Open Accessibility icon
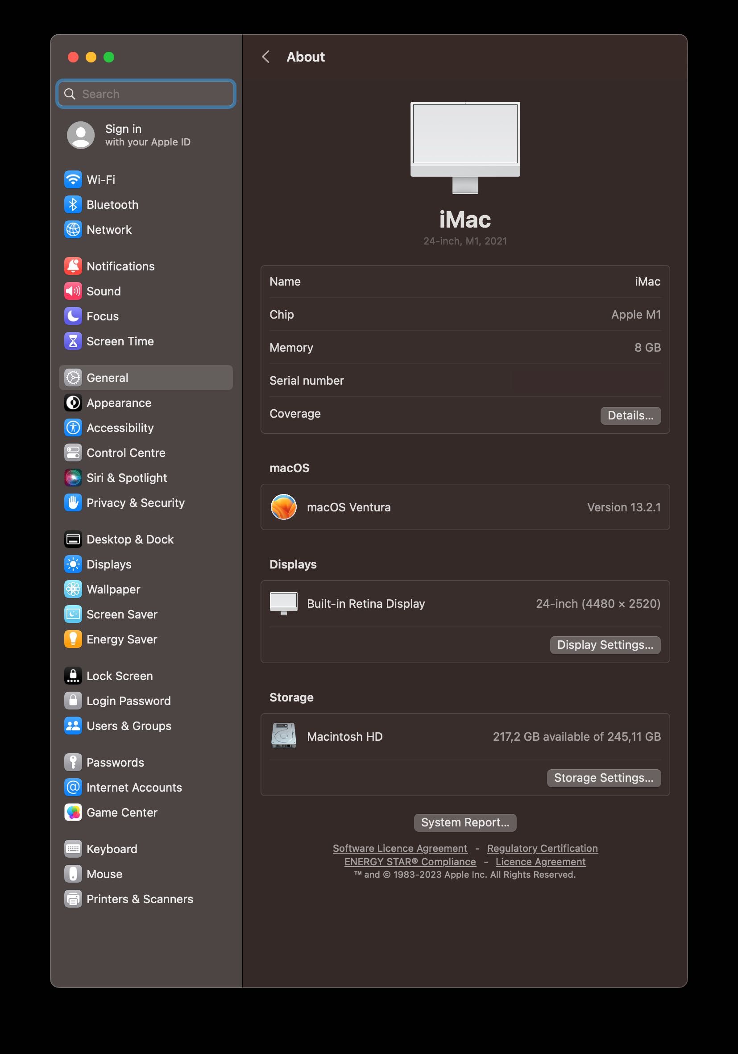738x1054 pixels. tap(73, 428)
